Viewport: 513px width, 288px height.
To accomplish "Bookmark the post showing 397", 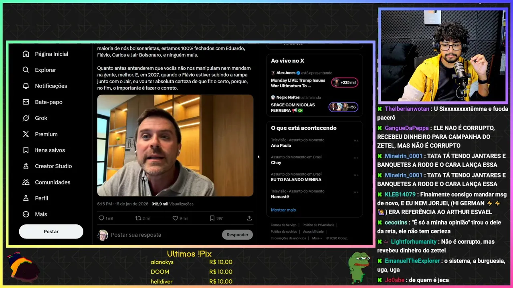I will coord(212,218).
